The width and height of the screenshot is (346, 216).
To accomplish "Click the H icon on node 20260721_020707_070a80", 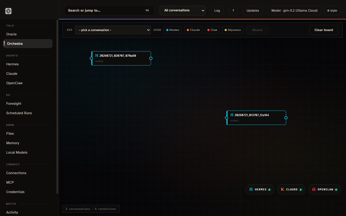I will (x=97, y=56).
